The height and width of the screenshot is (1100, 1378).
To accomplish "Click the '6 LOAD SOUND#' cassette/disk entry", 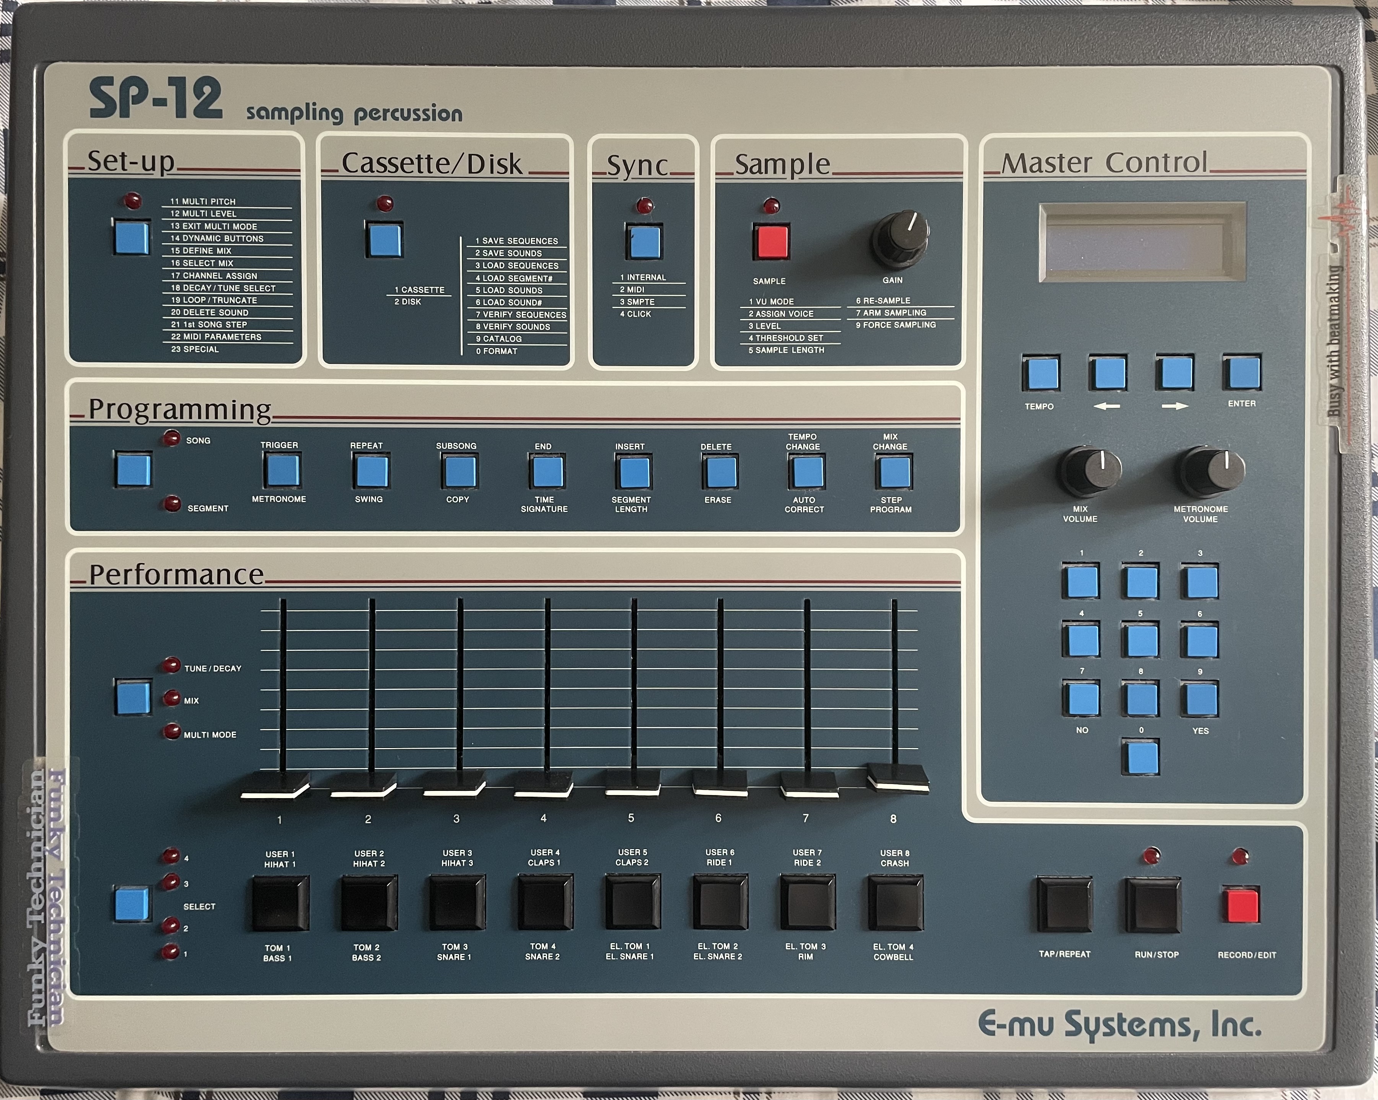I will point(509,302).
